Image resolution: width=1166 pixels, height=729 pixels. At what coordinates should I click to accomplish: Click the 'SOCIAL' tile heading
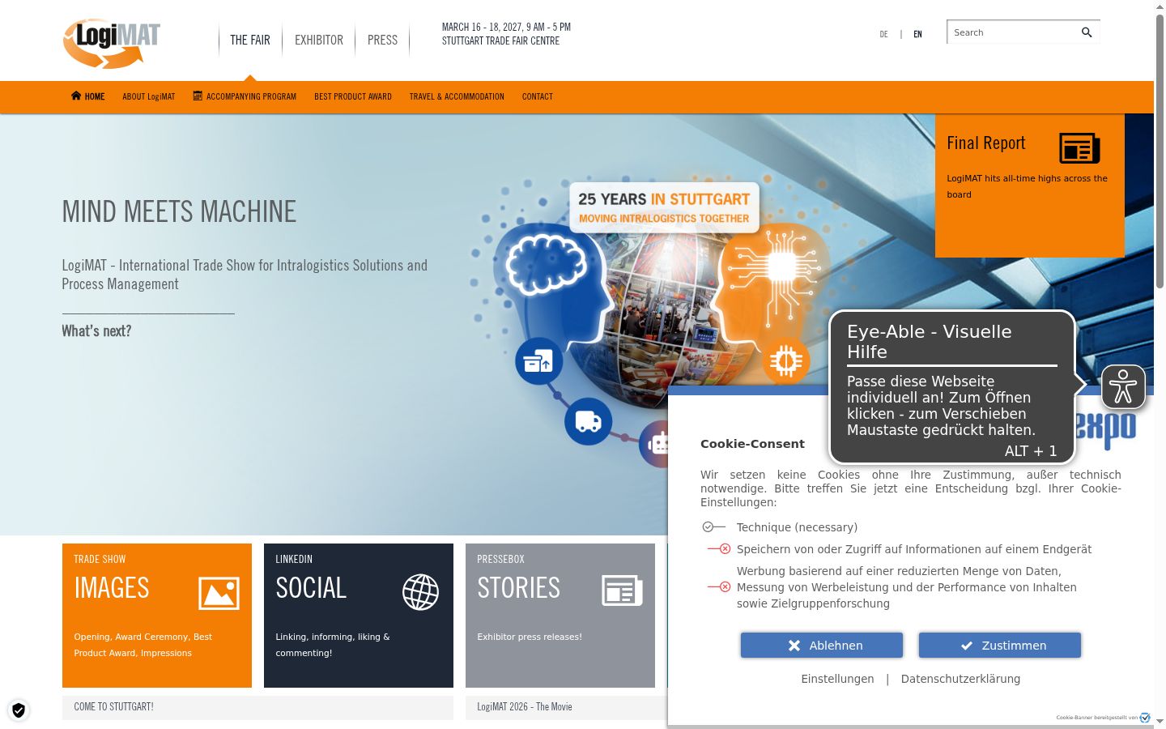[311, 587]
